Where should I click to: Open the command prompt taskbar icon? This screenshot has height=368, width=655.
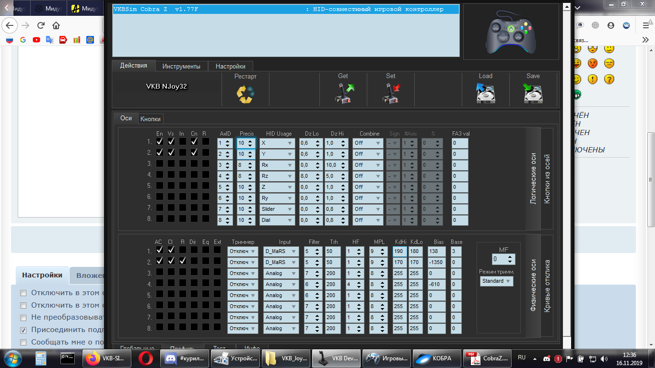(x=68, y=358)
